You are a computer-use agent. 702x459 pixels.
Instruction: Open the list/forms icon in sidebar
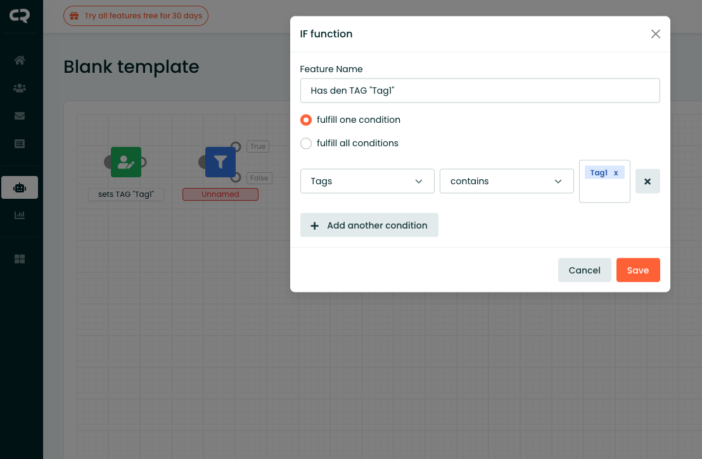(20, 144)
